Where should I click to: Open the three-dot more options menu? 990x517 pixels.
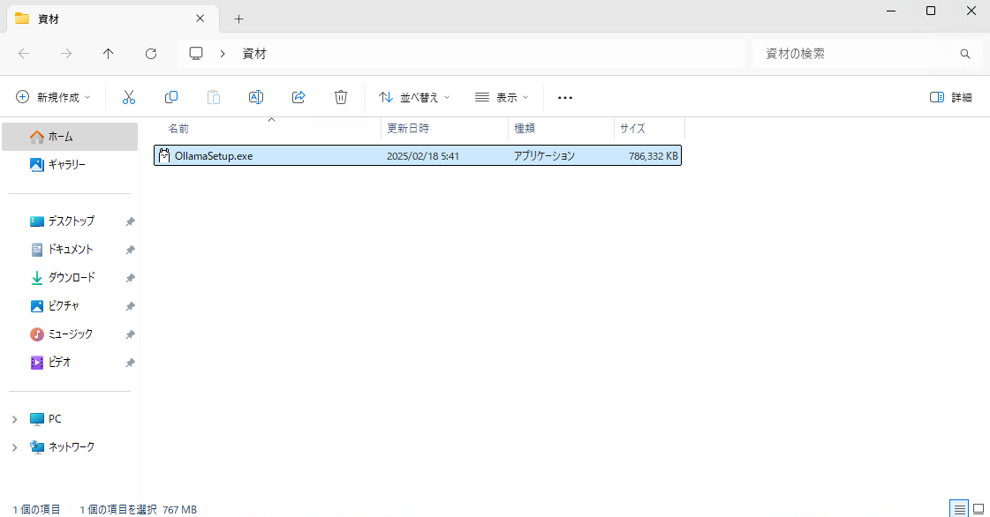(x=565, y=98)
